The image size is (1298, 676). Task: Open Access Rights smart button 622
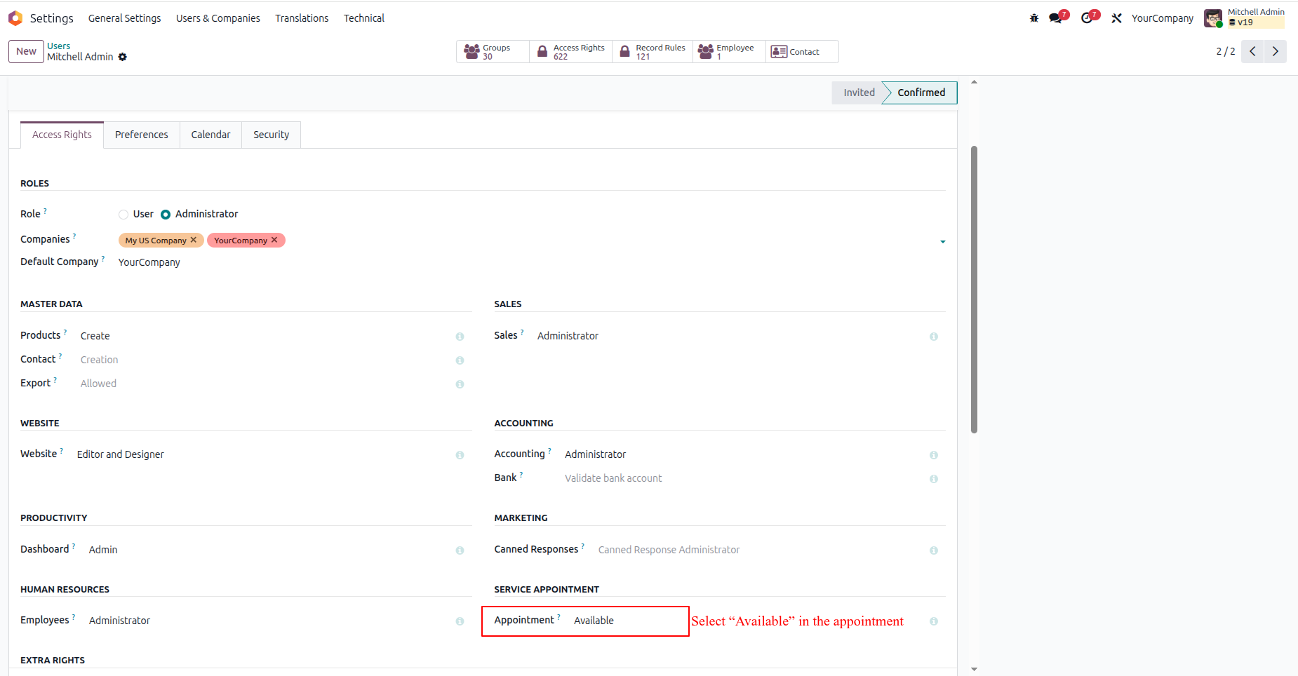point(571,52)
